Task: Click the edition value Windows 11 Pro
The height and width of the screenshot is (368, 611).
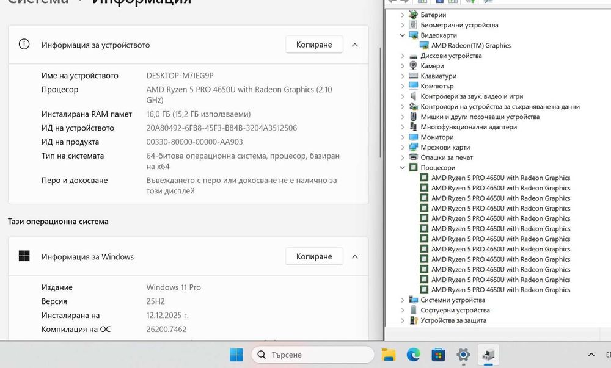Action: point(174,287)
